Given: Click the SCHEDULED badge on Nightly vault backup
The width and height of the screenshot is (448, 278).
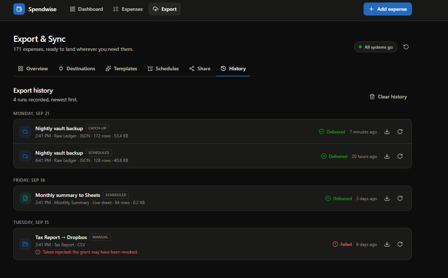Looking at the screenshot, I should pyautogui.click(x=99, y=153).
